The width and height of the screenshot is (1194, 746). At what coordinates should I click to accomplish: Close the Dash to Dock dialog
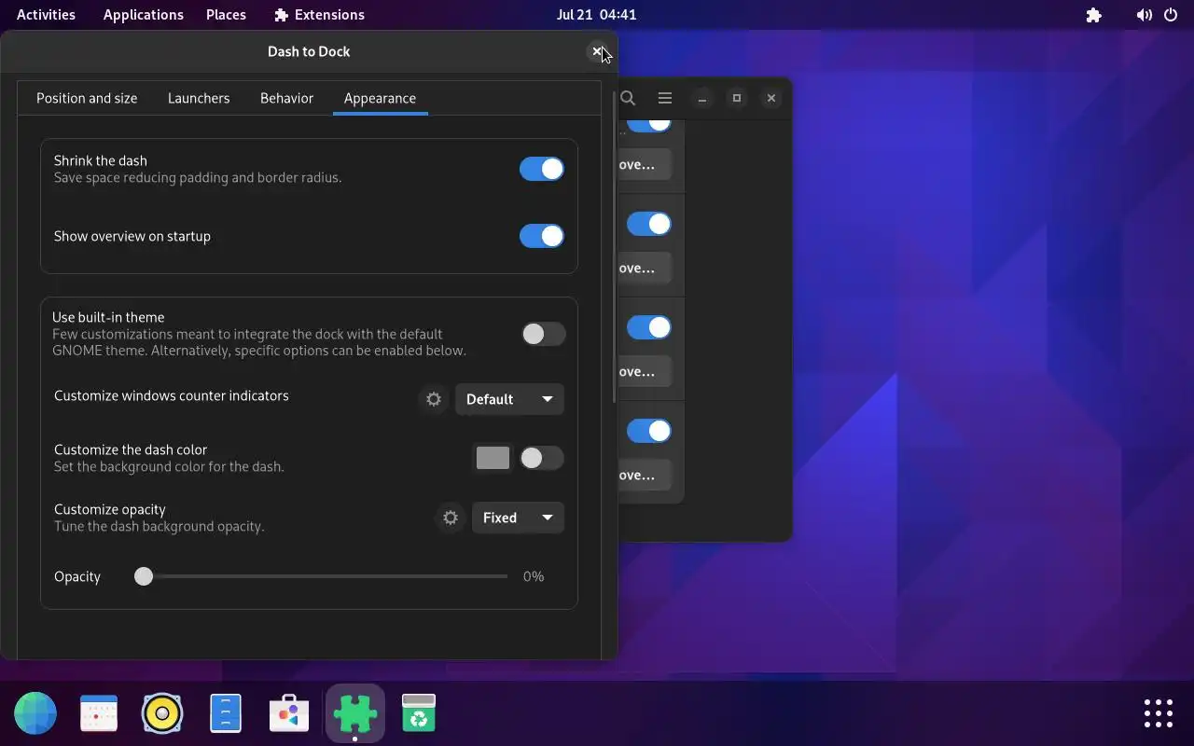[597, 51]
